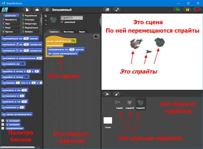The height and width of the screenshot is (149, 203).
Task: Click the arrow-shaped sprite on the stage
Action: (x=149, y=52)
